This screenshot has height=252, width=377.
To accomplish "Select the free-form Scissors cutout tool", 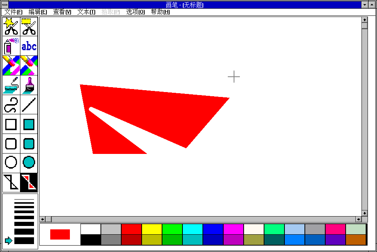I will point(11,26).
